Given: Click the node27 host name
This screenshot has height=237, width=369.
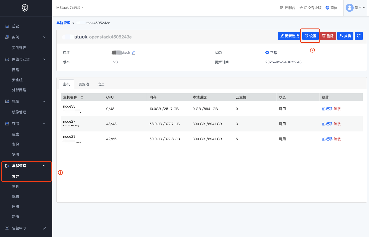Looking at the screenshot, I should 69,121.
